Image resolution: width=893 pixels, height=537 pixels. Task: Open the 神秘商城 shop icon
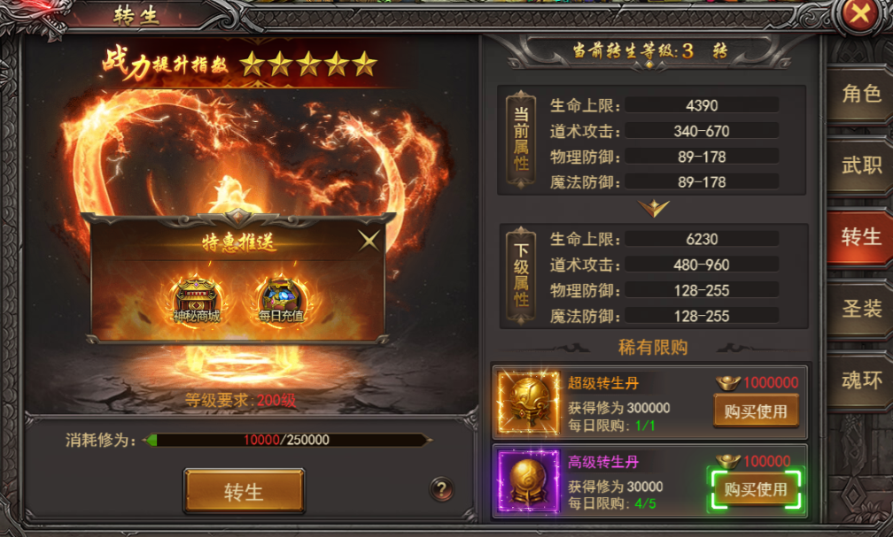pyautogui.click(x=197, y=301)
